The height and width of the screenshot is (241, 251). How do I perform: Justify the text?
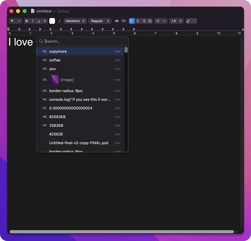coord(150,21)
